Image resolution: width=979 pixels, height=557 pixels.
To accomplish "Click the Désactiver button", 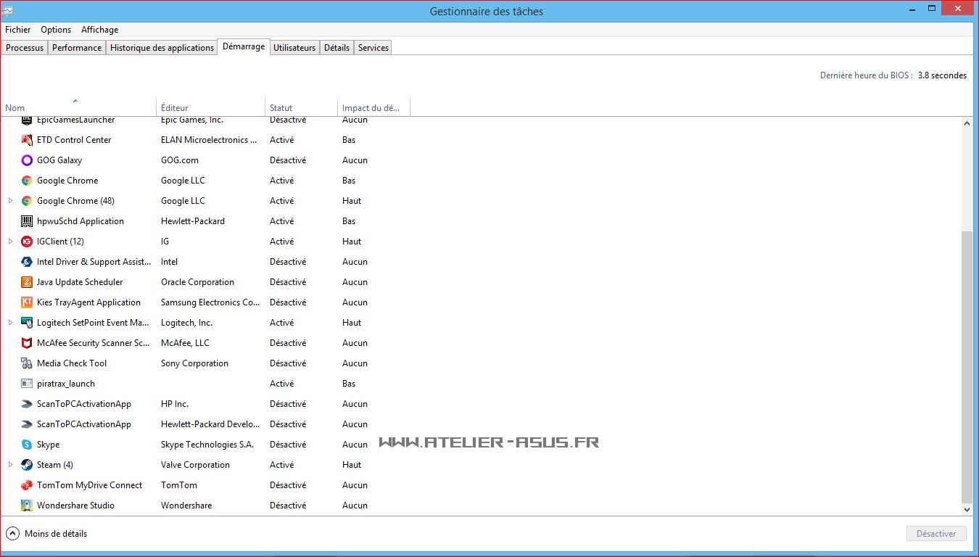I will (936, 534).
